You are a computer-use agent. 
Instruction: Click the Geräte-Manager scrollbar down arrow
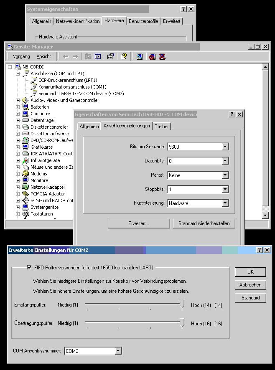point(265,215)
